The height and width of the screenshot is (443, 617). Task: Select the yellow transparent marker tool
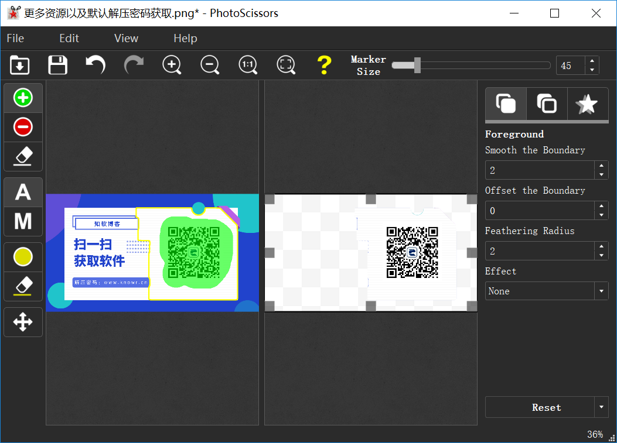click(x=23, y=257)
